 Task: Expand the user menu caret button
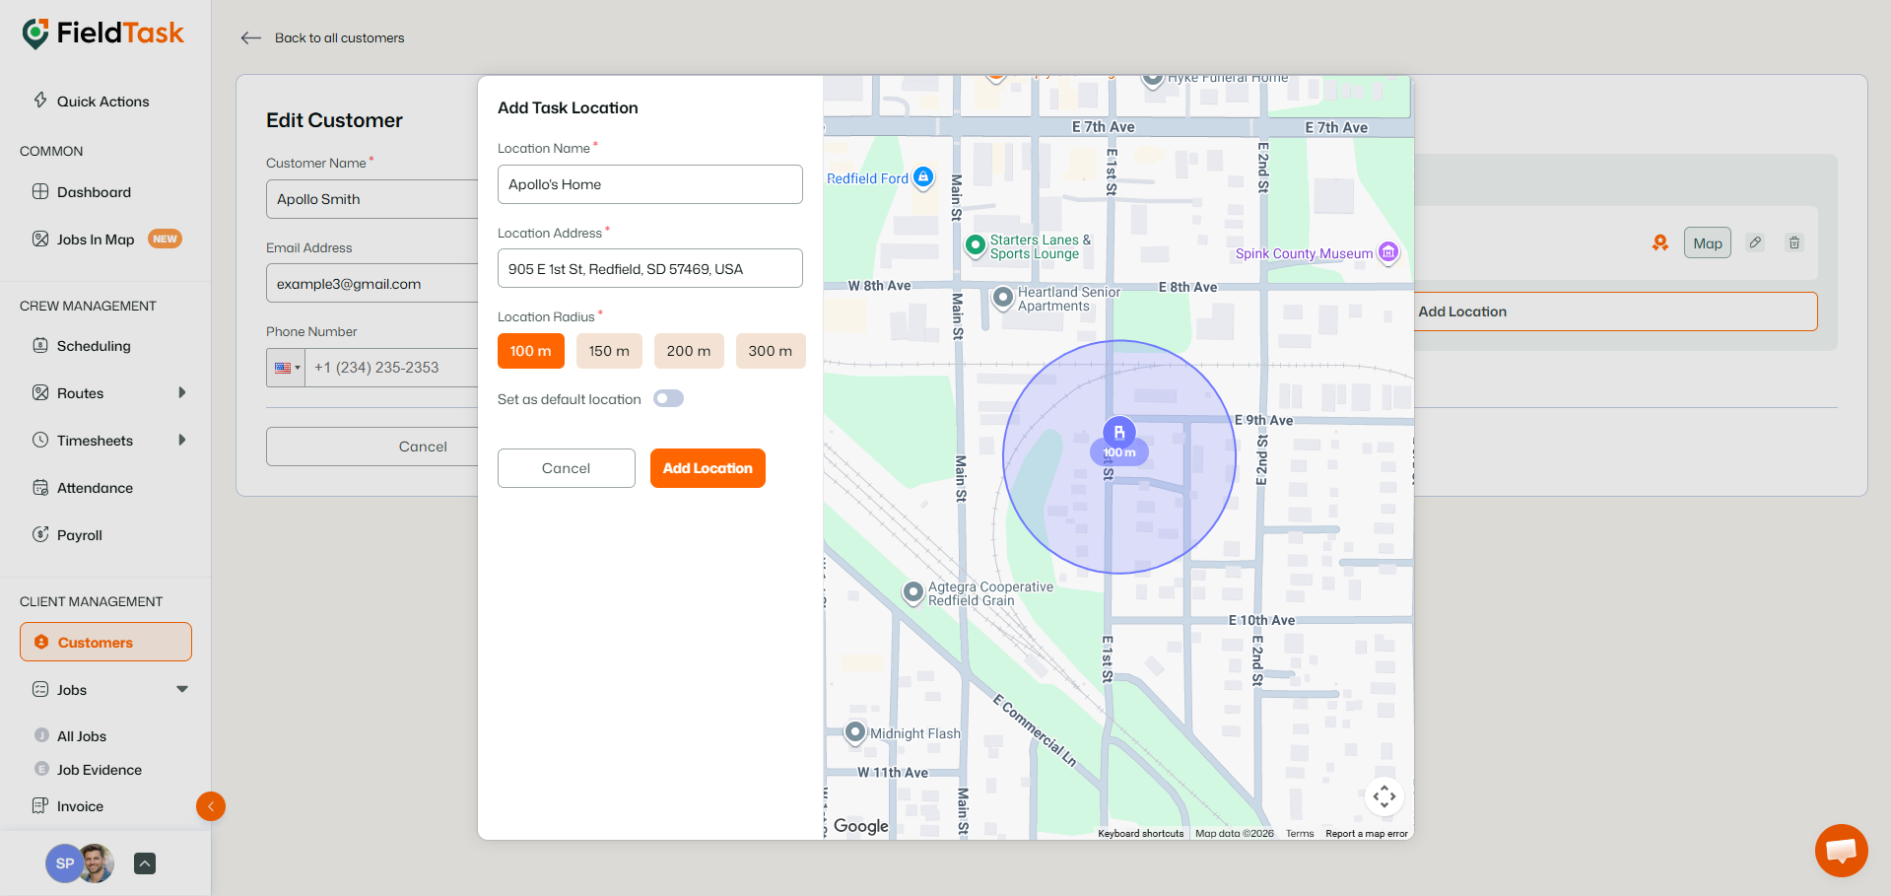point(145,863)
